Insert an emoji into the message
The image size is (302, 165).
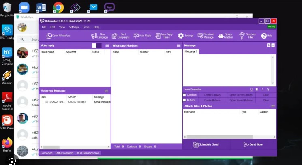tap(251, 90)
